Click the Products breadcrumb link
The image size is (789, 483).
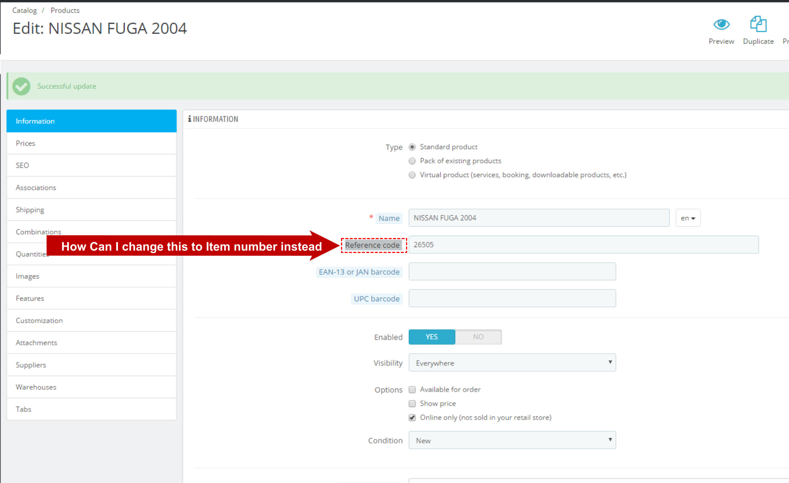(x=65, y=10)
